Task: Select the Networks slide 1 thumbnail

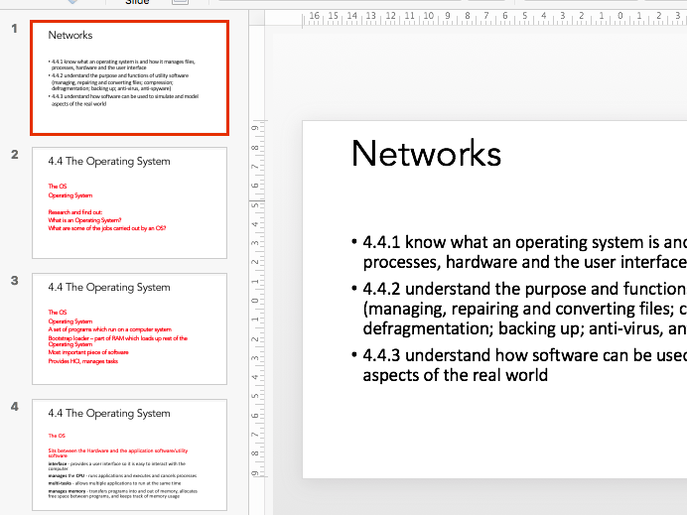Action: pyautogui.click(x=129, y=77)
